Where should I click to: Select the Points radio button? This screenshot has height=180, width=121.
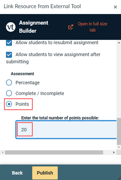tap(9, 104)
